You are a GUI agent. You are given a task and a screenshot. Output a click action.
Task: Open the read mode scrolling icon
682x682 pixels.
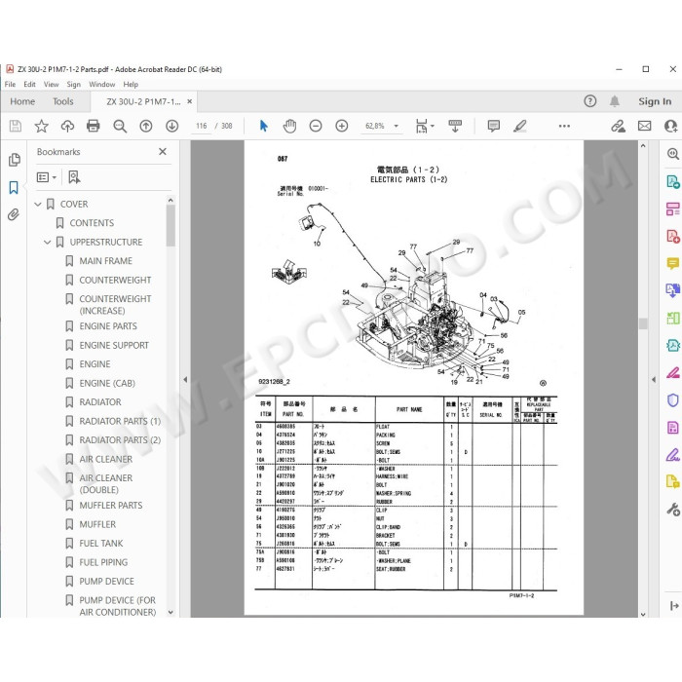point(455,126)
